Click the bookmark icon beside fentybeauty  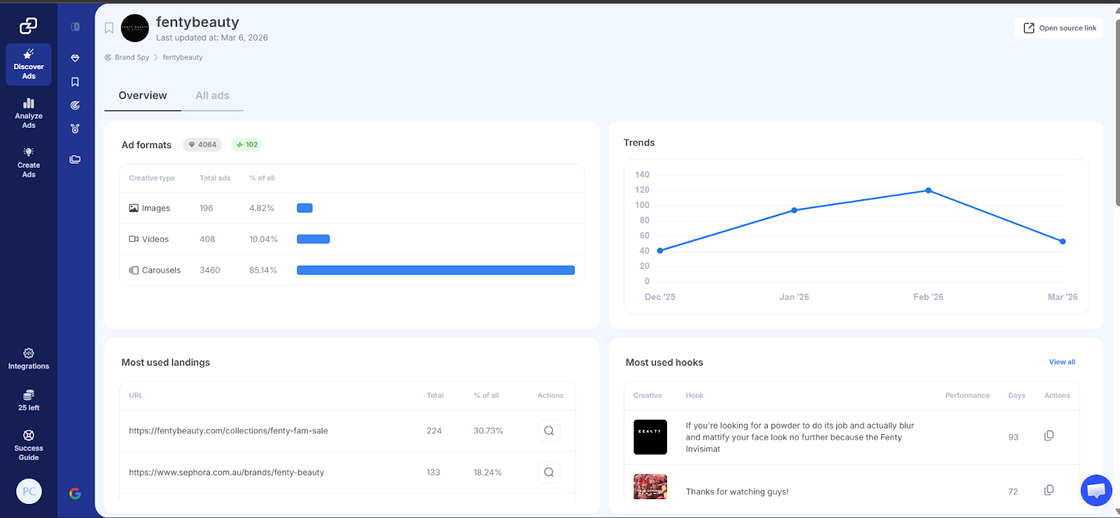(x=109, y=28)
